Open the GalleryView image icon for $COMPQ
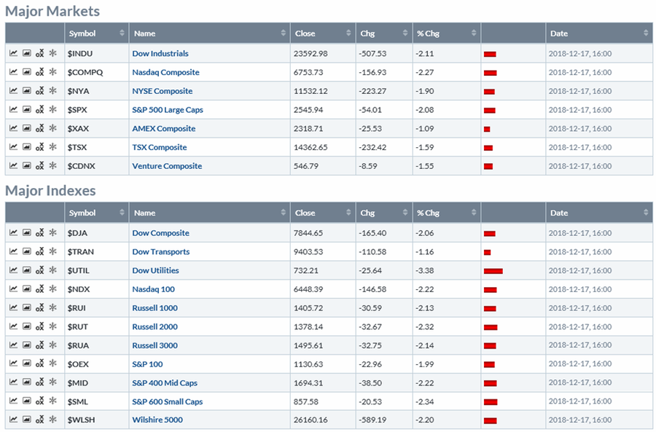The image size is (656, 432). tap(27, 72)
